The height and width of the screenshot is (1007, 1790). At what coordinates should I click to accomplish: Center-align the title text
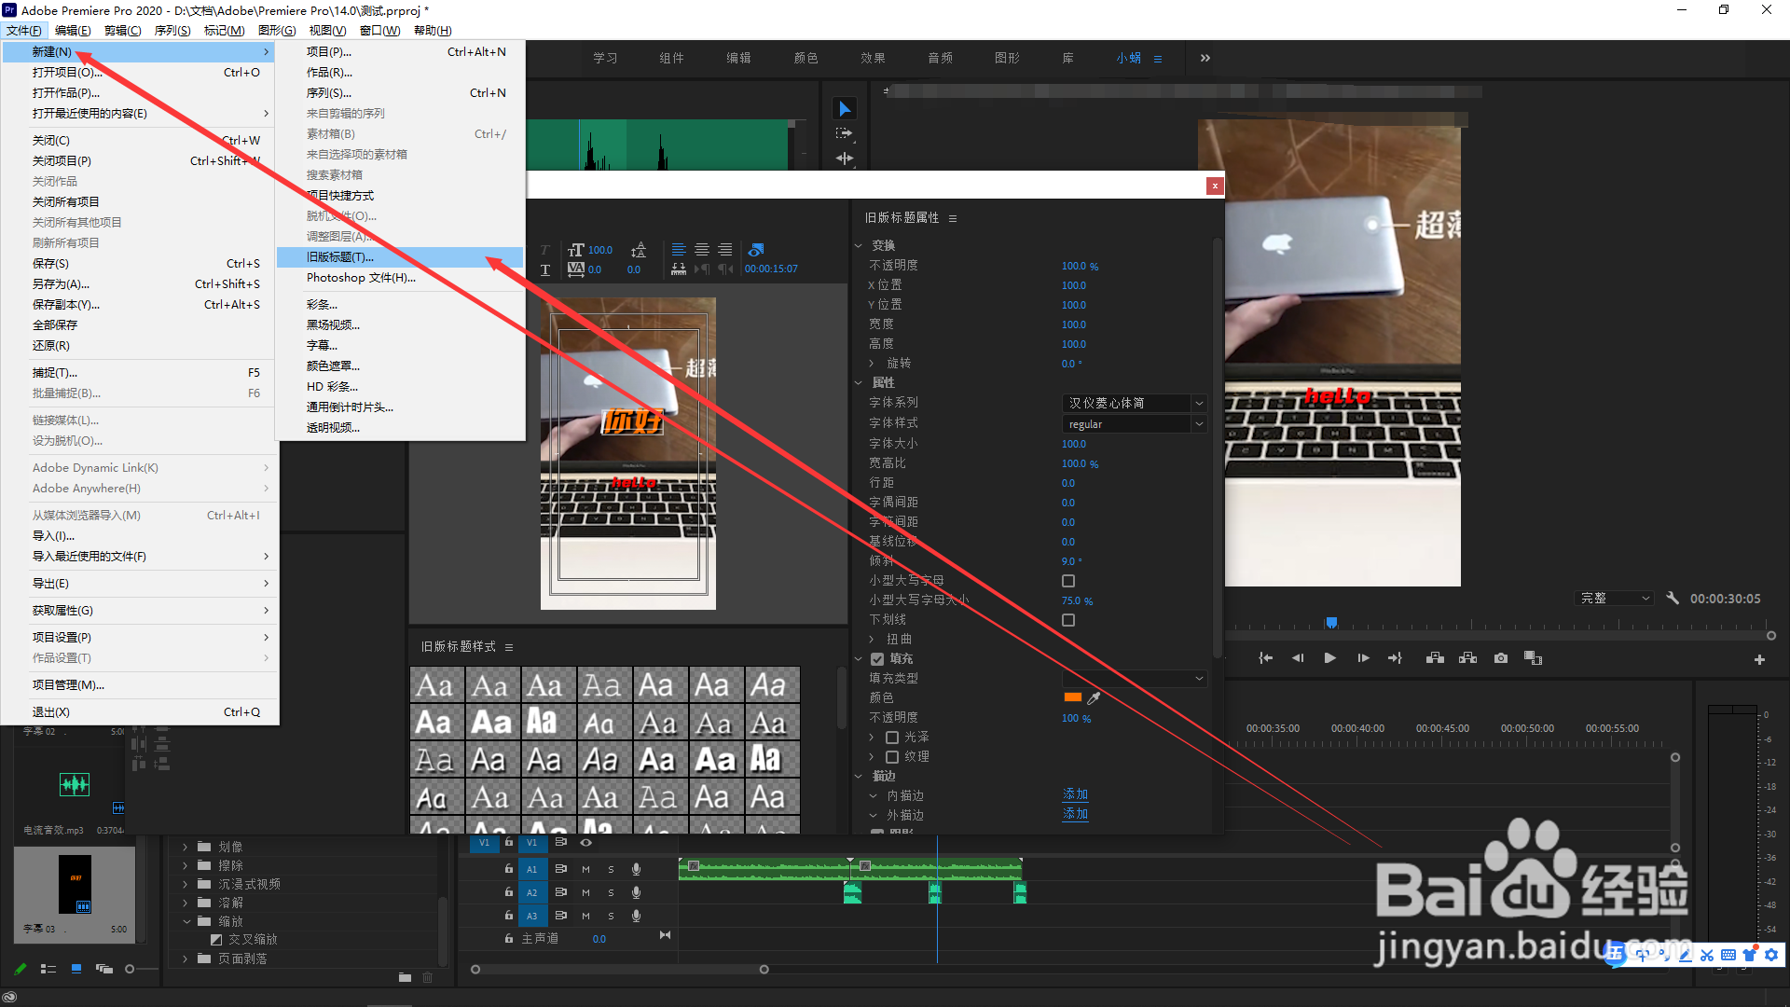coord(702,250)
